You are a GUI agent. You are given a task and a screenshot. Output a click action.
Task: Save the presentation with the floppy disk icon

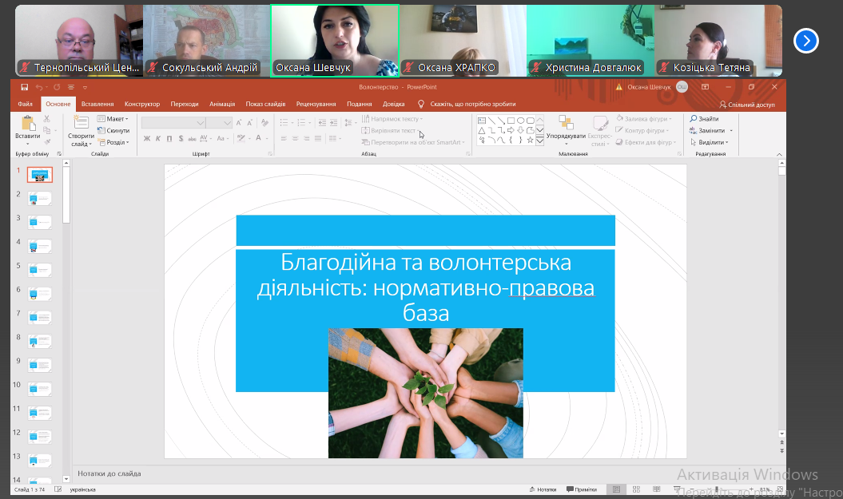[x=24, y=87]
